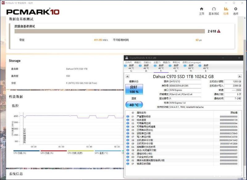The height and width of the screenshot is (180, 247).
Task: Click the 主机总计写入 2399 GB field
Action: [233, 86]
